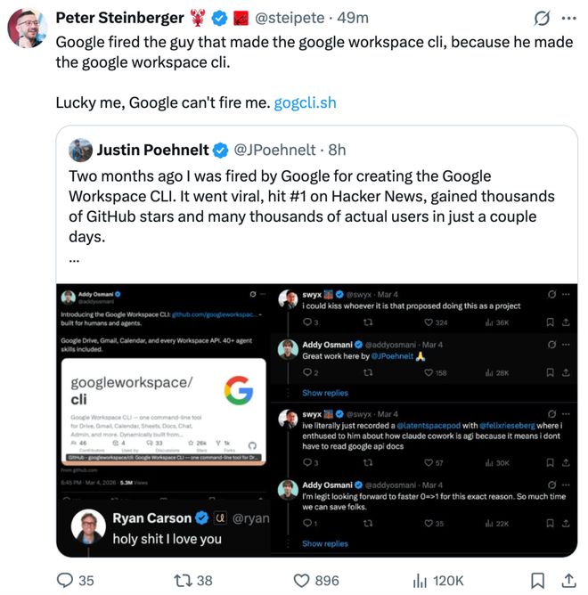Screen dimensions: 588x595
Task: Click the 49m timestamp of the tweet
Action: coord(353,18)
